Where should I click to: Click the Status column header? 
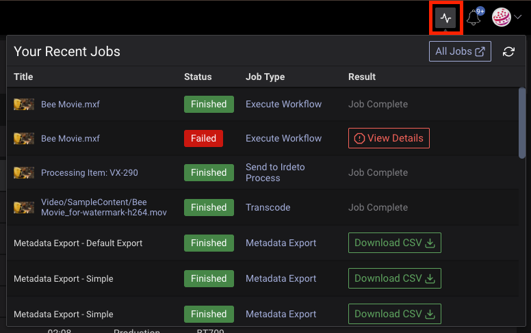(198, 77)
